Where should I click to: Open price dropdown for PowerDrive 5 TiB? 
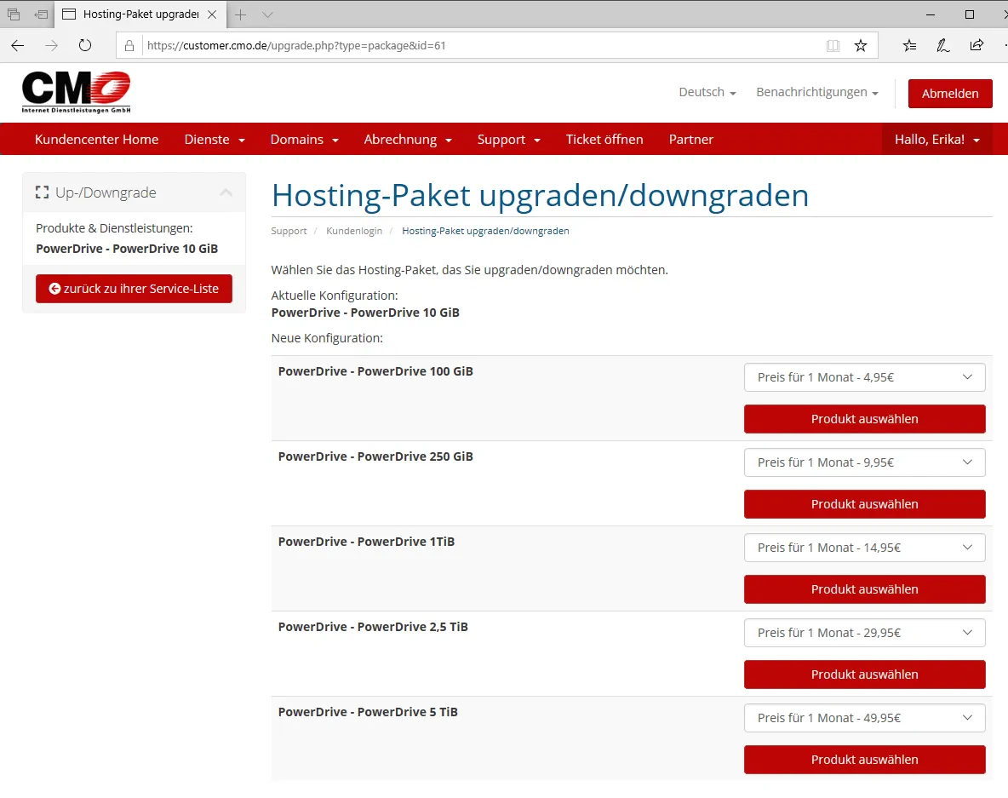click(x=865, y=718)
